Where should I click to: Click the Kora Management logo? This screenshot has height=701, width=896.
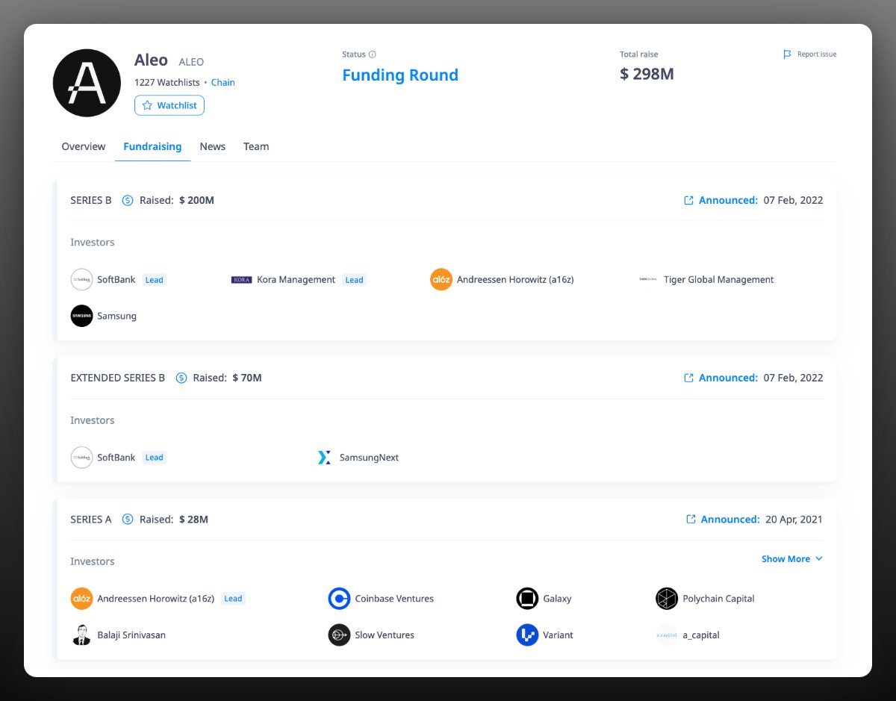pos(241,280)
